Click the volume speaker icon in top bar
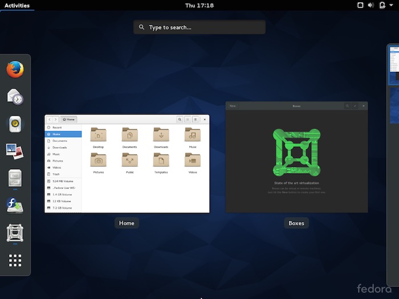Screen dimensions: 399x299 tap(371, 5)
